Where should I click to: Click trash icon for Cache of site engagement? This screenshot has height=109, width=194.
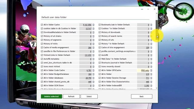click(x=151, y=48)
